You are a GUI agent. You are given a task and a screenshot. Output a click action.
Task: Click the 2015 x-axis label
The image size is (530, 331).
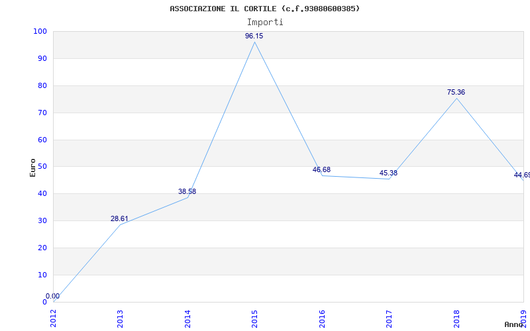254,318
